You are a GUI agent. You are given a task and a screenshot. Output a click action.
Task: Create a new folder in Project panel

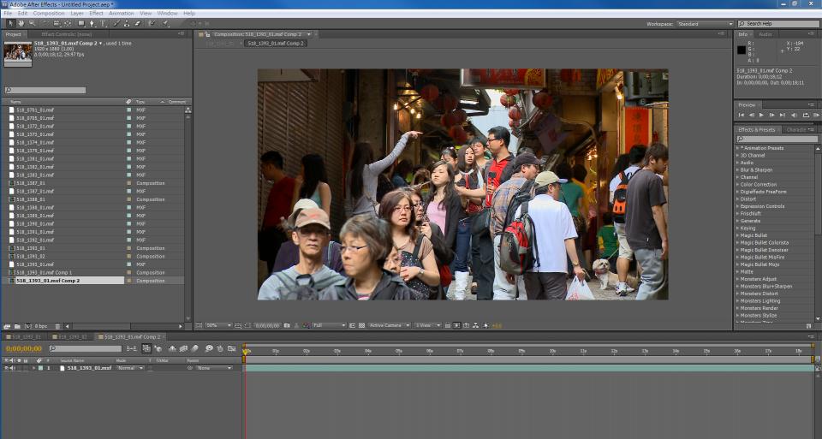18,326
